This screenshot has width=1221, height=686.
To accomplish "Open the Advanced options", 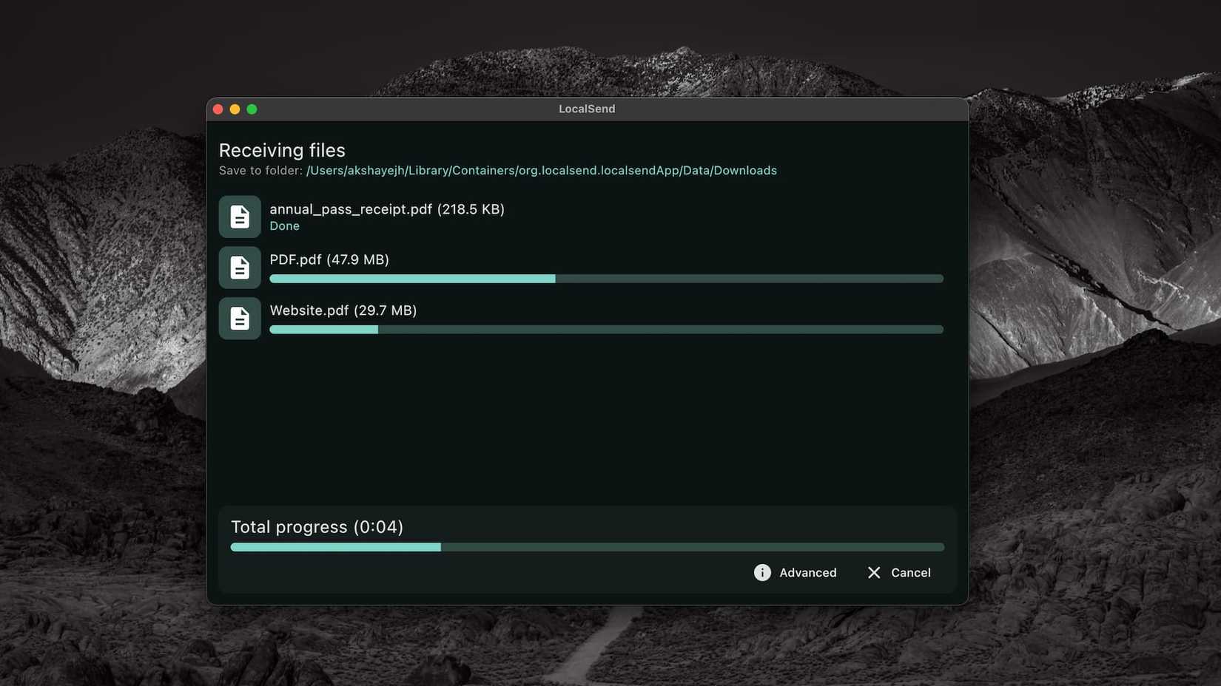I will (807, 572).
